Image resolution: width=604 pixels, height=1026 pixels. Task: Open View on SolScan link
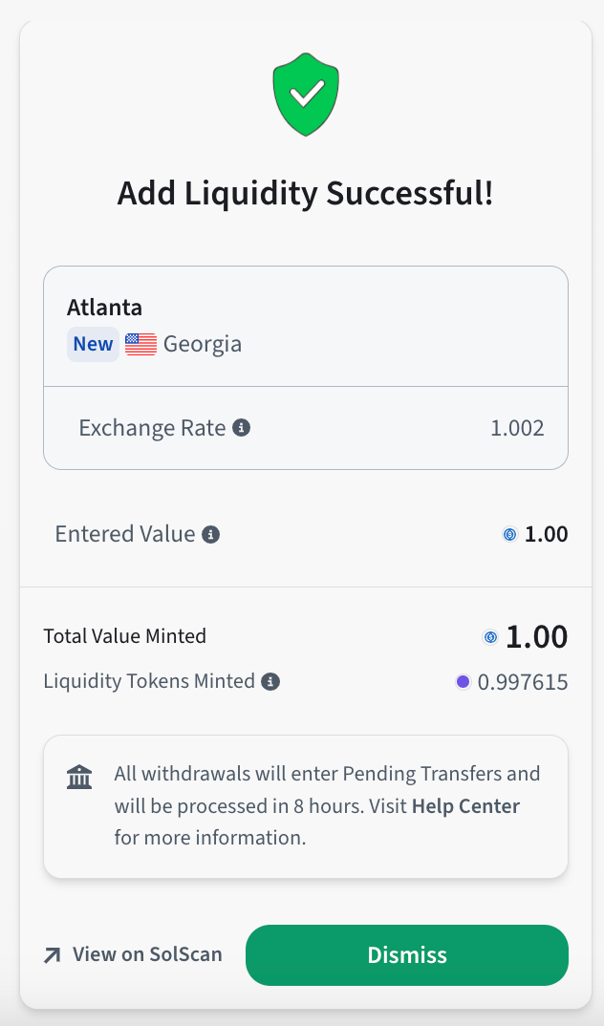[x=147, y=954]
